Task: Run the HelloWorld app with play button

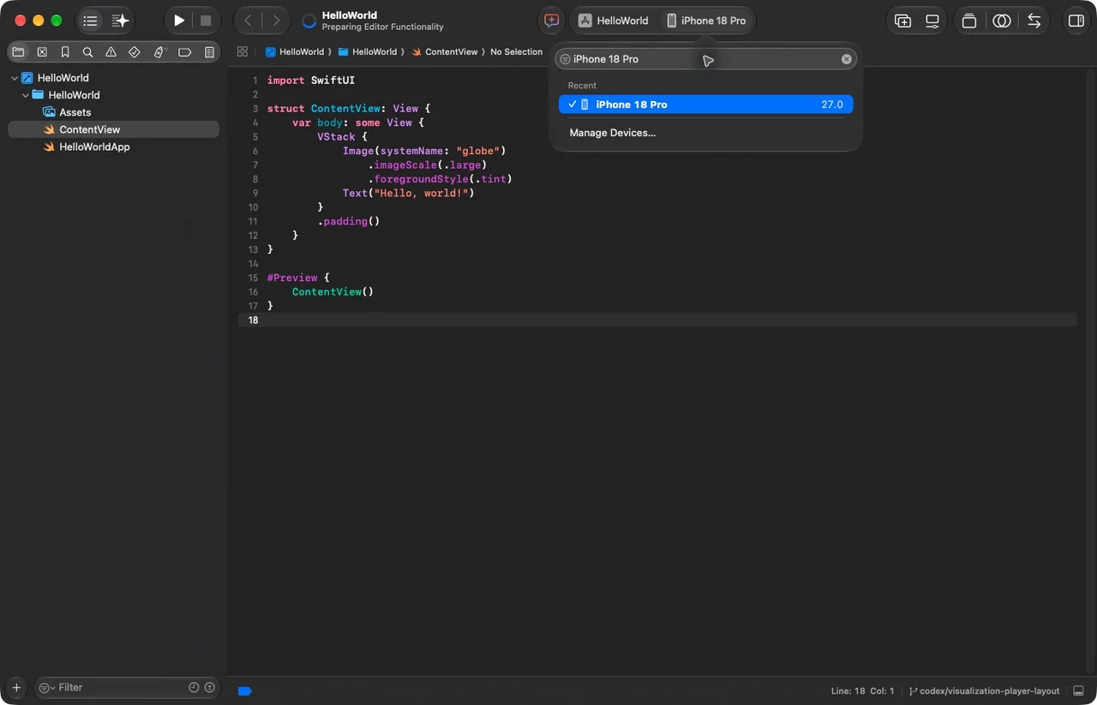Action: pos(178,21)
